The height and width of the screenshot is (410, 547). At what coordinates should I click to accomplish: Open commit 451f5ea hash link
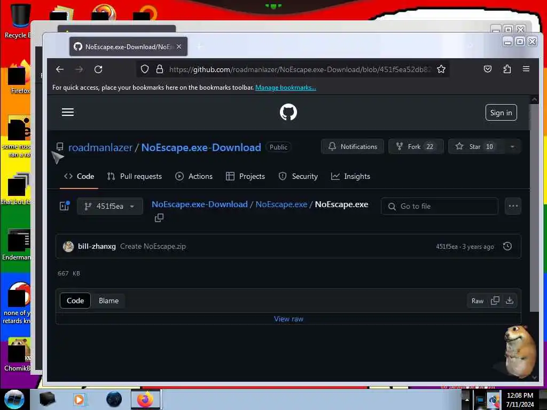click(447, 247)
